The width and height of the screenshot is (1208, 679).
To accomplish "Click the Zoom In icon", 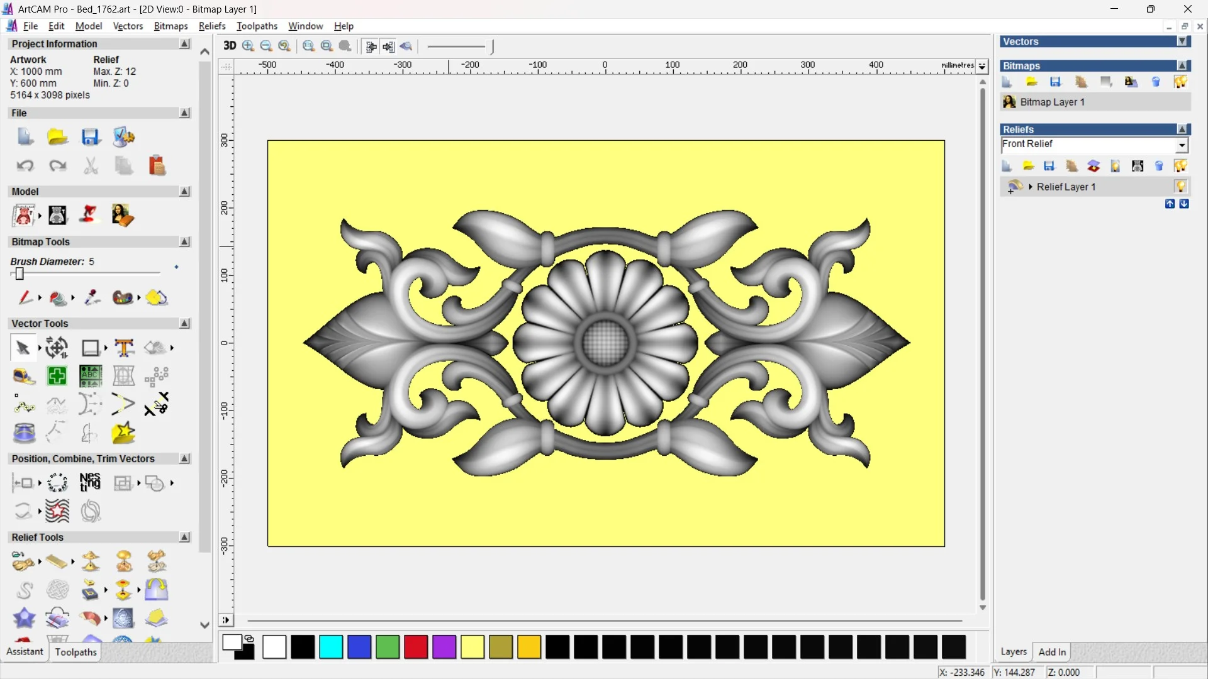I will click(x=248, y=46).
